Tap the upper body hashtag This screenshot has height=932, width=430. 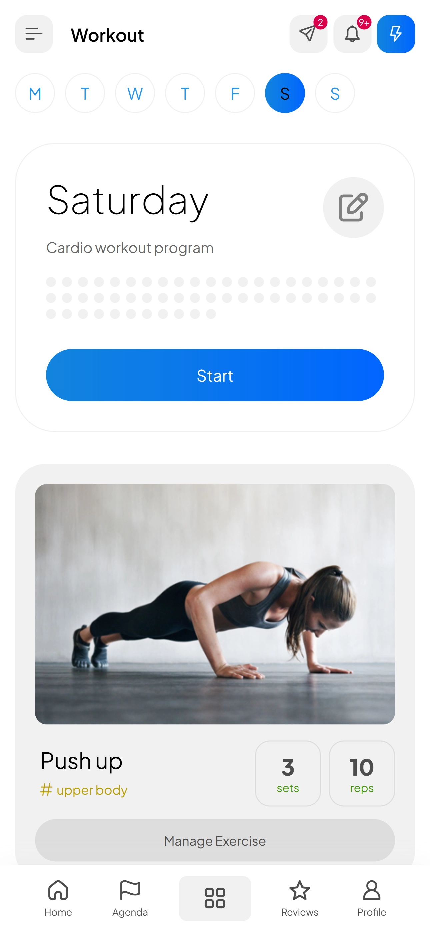[x=84, y=790]
